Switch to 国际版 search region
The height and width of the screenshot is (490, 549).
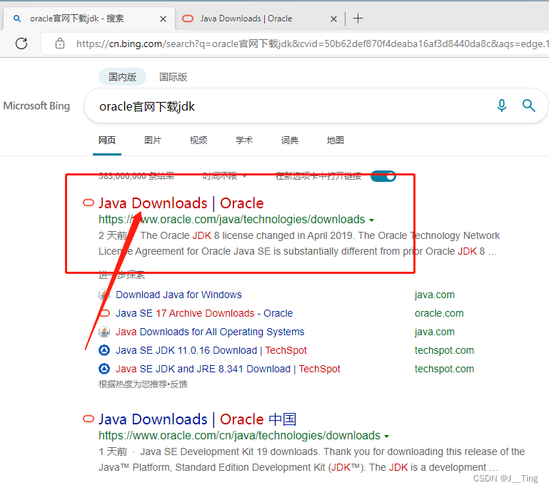click(x=173, y=77)
